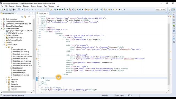Select Referenced Libraries node
176x99 pixels.
(15, 40)
